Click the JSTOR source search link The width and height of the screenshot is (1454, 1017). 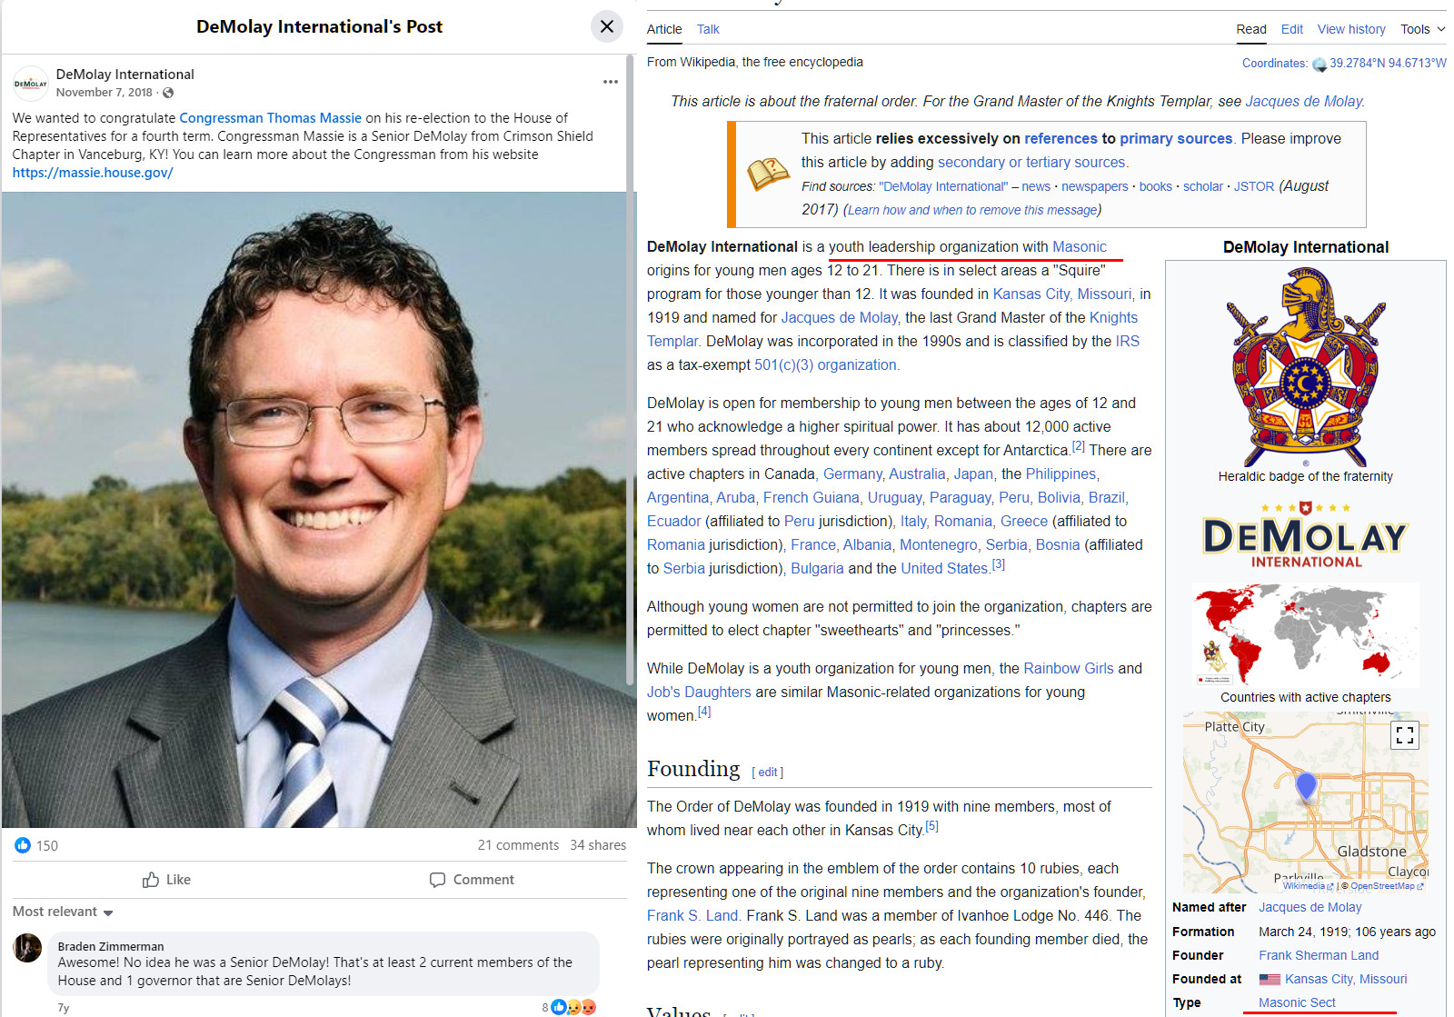(1254, 186)
